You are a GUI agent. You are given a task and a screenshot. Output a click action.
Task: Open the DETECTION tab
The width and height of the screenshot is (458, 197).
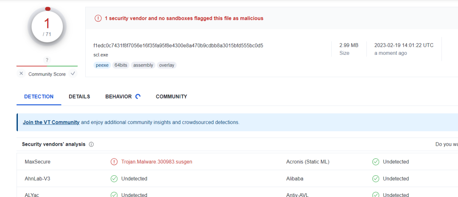(39, 96)
